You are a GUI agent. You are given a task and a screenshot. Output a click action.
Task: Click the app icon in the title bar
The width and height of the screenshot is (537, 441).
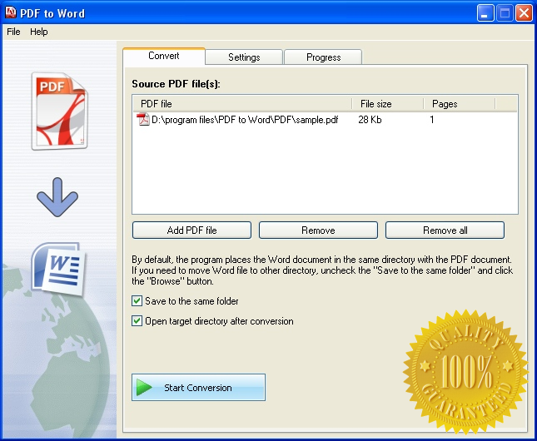point(11,13)
